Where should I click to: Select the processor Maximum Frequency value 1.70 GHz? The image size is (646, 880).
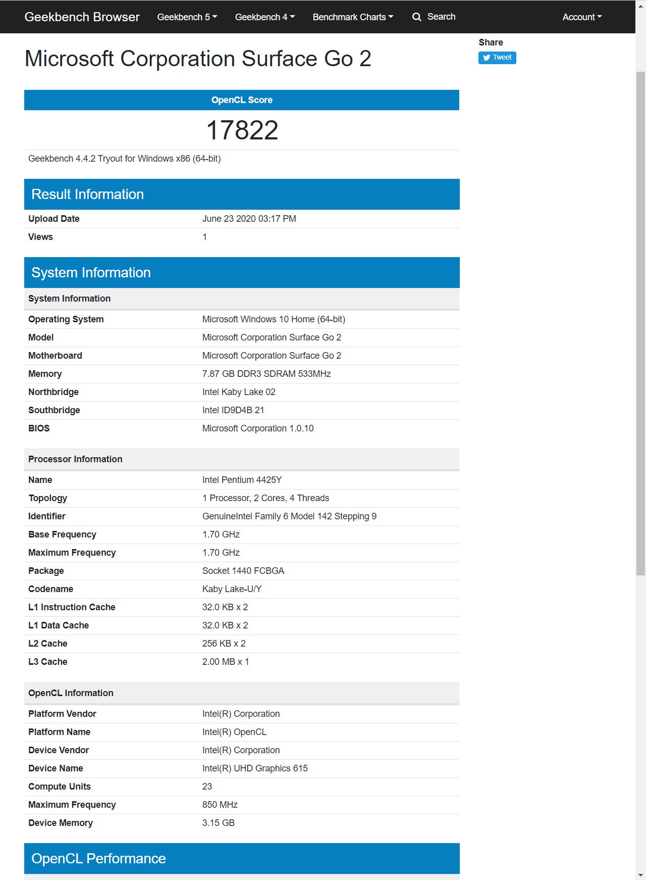coord(221,553)
